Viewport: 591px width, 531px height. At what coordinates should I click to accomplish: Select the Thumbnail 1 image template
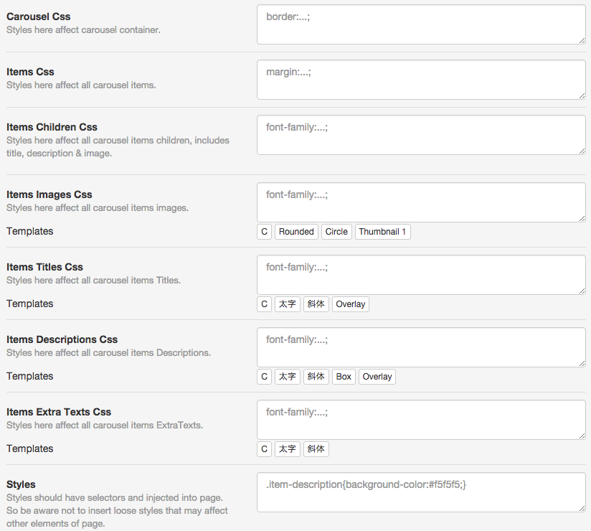[x=382, y=232]
